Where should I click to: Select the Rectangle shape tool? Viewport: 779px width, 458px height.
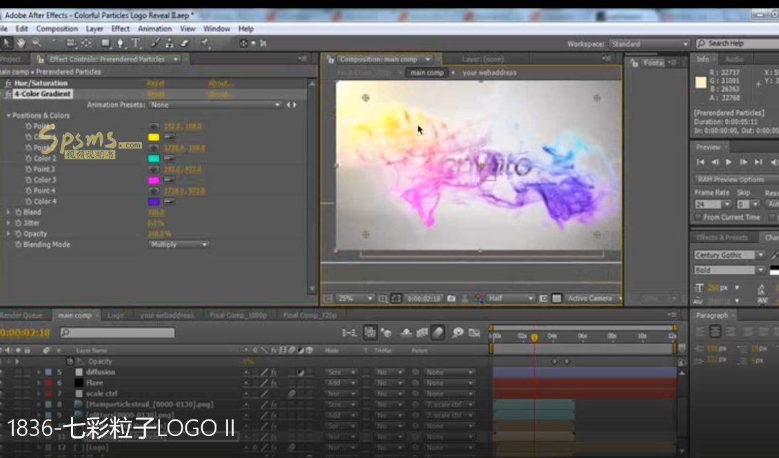pos(105,43)
